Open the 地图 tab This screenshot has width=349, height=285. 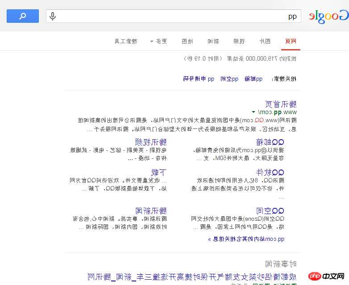187,41
